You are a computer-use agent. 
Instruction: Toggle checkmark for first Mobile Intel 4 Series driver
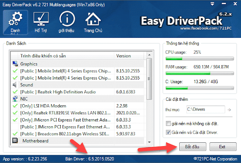click(15, 71)
